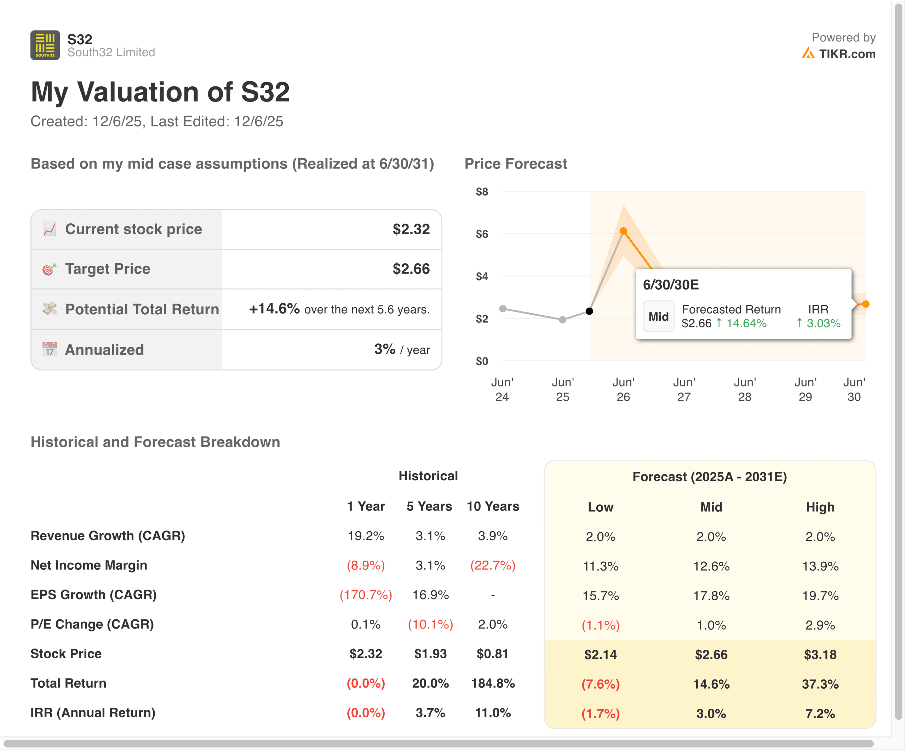Screen dimensions: 906x751
Task: Select the Low forecast column header
Action: point(600,507)
